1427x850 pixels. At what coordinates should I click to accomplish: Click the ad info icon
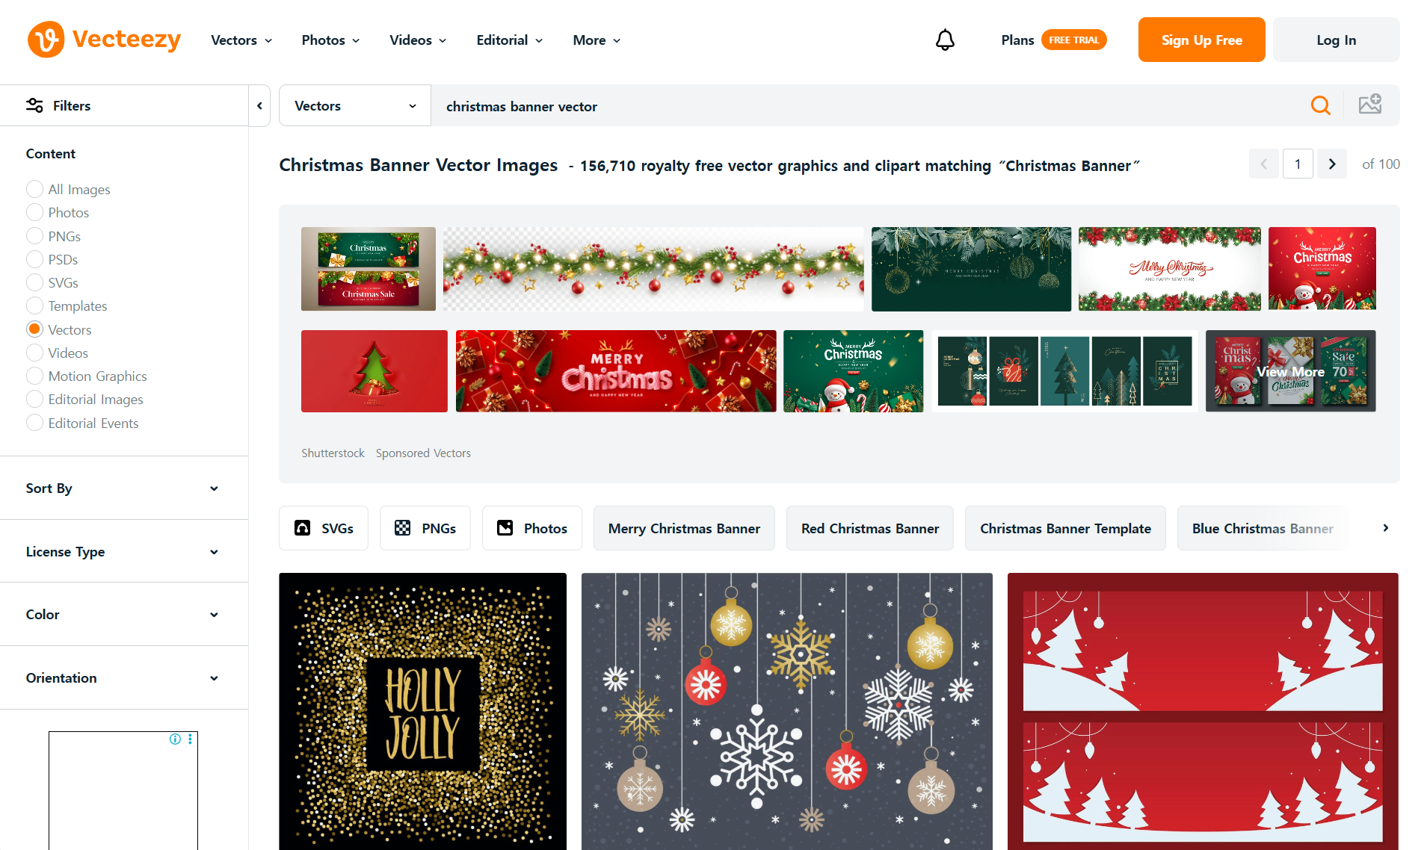click(175, 739)
